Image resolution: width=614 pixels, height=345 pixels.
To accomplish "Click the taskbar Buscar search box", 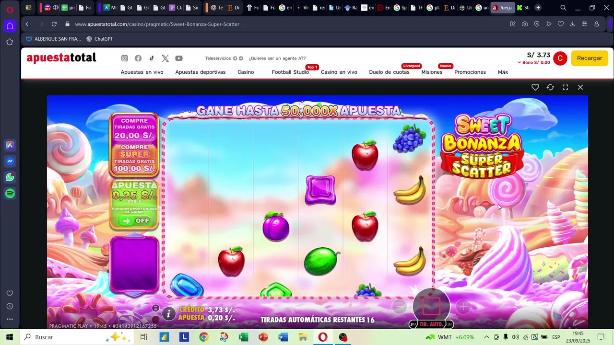I will click(77, 337).
